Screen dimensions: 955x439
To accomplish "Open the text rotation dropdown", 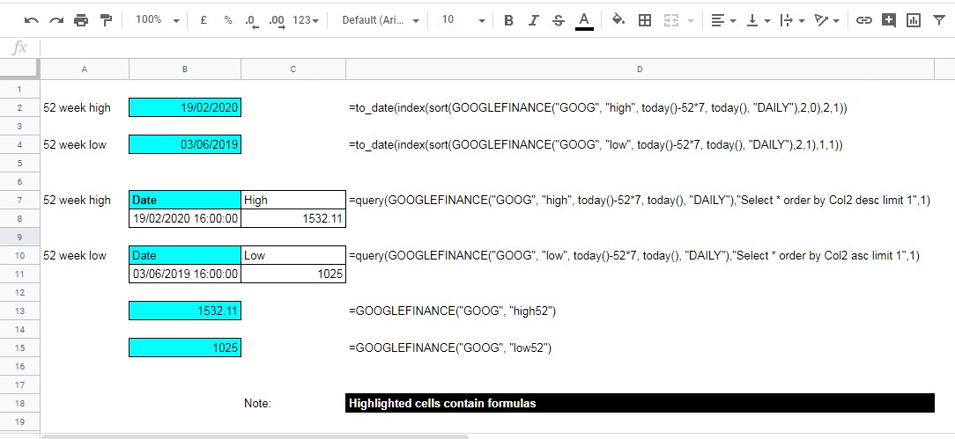I will (x=827, y=20).
